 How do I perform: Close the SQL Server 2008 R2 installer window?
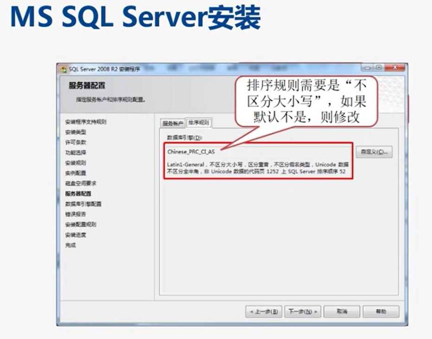(394, 68)
